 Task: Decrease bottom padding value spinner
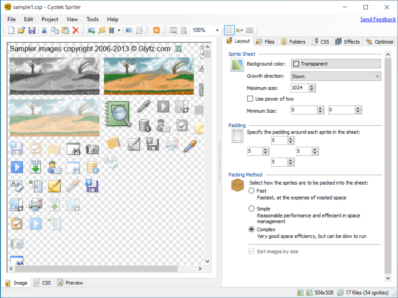coord(291,164)
